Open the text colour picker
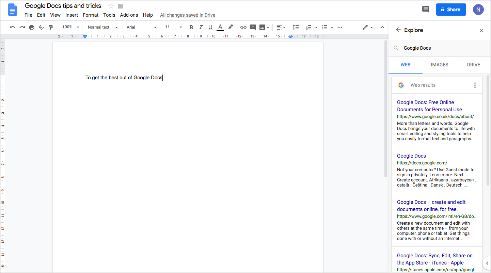 (x=220, y=27)
